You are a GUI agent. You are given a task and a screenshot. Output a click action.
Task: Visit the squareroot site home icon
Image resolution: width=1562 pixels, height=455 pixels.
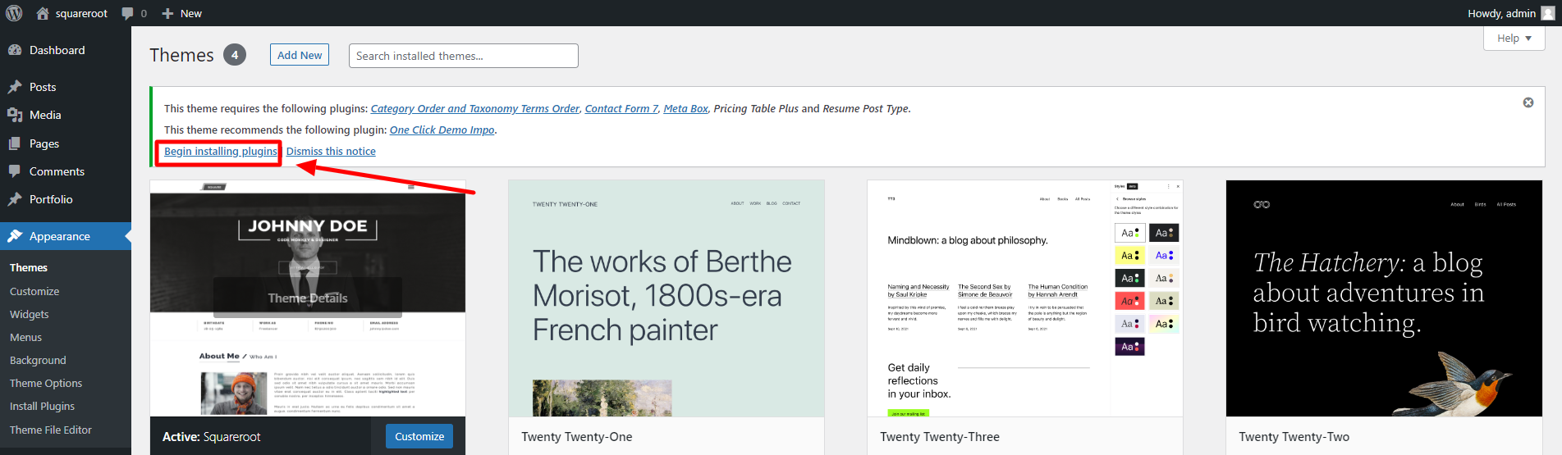point(43,13)
